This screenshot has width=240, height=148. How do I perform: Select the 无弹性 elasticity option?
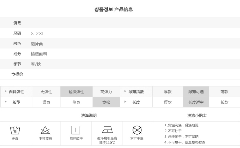click(x=46, y=92)
